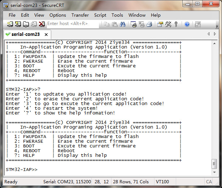The image size is (222, 188).
Task: Open the Transfer menu
Action: [x=80, y=15]
